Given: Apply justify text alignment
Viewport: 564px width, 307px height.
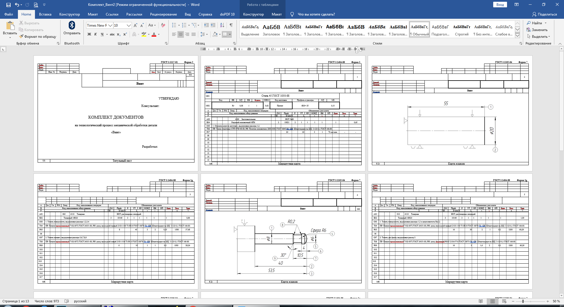Looking at the screenshot, I should [194, 34].
